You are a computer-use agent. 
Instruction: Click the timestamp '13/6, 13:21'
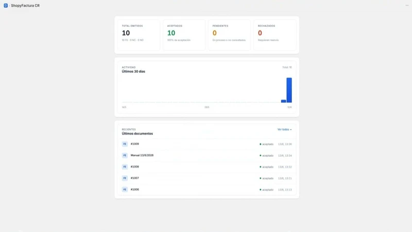[285, 178]
